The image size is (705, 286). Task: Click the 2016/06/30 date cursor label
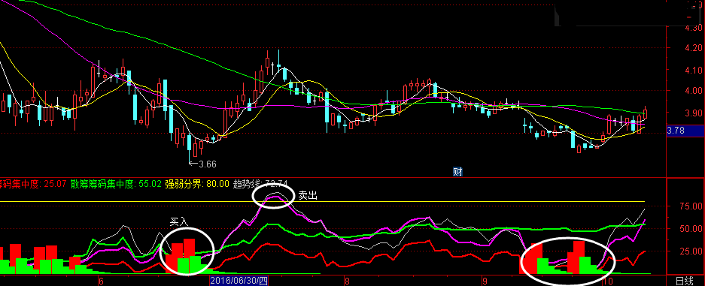239,281
